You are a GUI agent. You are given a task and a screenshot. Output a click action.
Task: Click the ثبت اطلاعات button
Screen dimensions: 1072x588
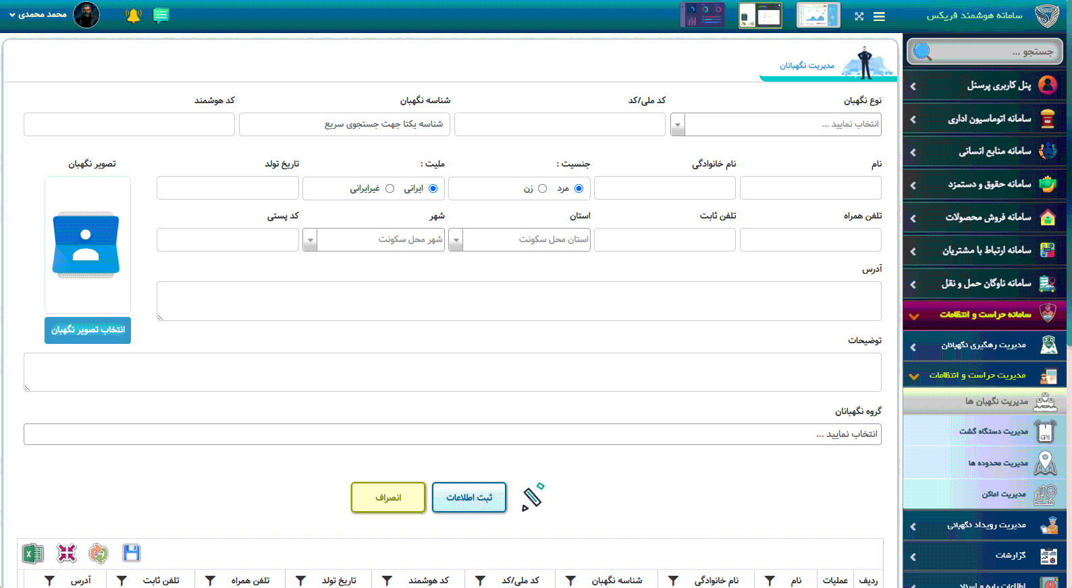(x=469, y=498)
